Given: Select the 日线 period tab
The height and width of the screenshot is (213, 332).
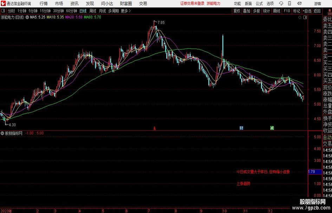Looking at the screenshot, I should [x=83, y=11].
